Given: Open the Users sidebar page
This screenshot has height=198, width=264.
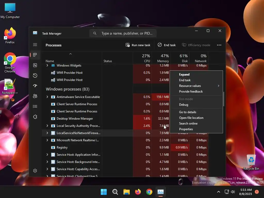Looking at the screenshot, I should 35,96.
